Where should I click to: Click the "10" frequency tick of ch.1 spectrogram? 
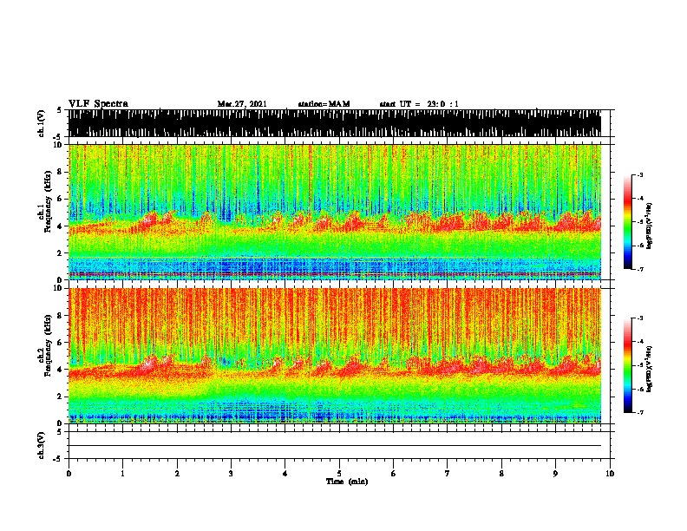(59, 145)
